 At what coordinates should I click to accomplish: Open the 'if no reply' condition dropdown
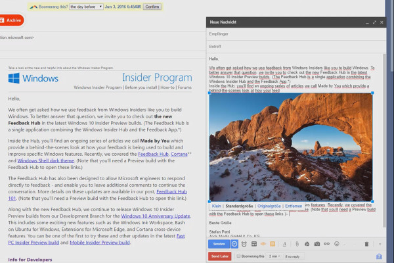coord(294,256)
